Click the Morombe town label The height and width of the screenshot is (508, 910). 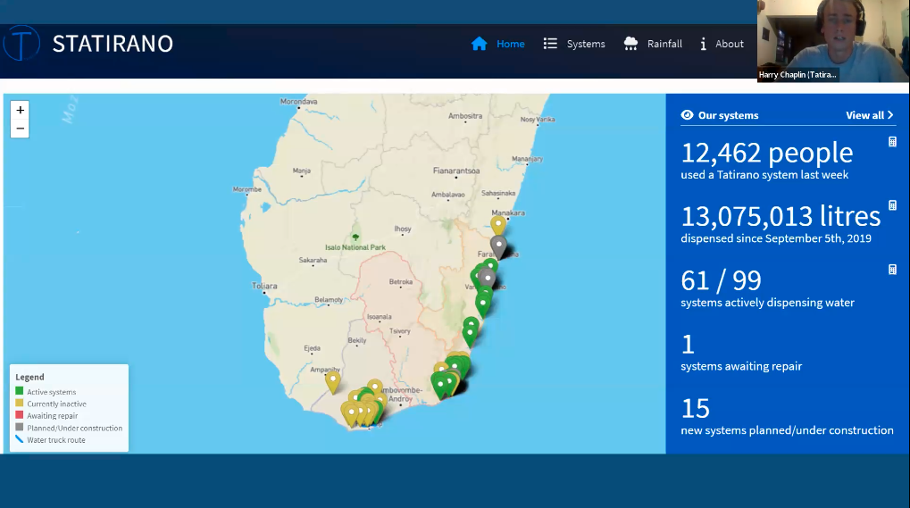[247, 189]
